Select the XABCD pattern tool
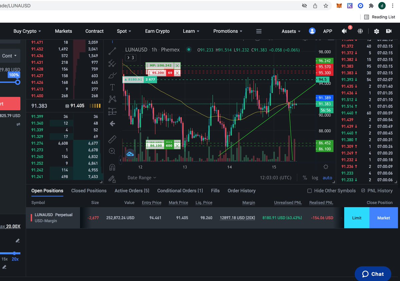This screenshot has width=400, height=281. point(112,99)
